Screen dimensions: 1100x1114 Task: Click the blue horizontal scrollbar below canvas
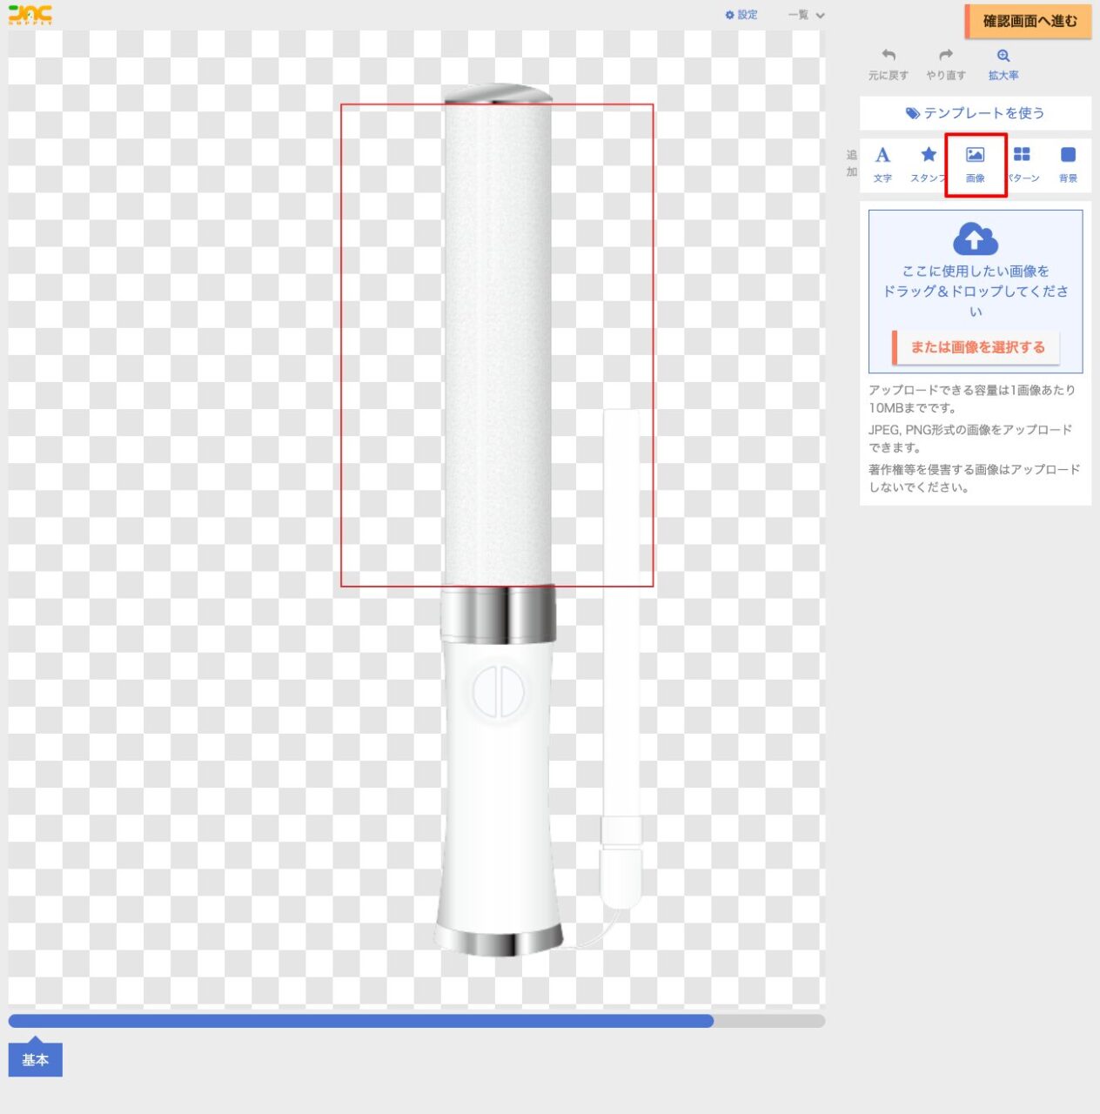[360, 1021]
